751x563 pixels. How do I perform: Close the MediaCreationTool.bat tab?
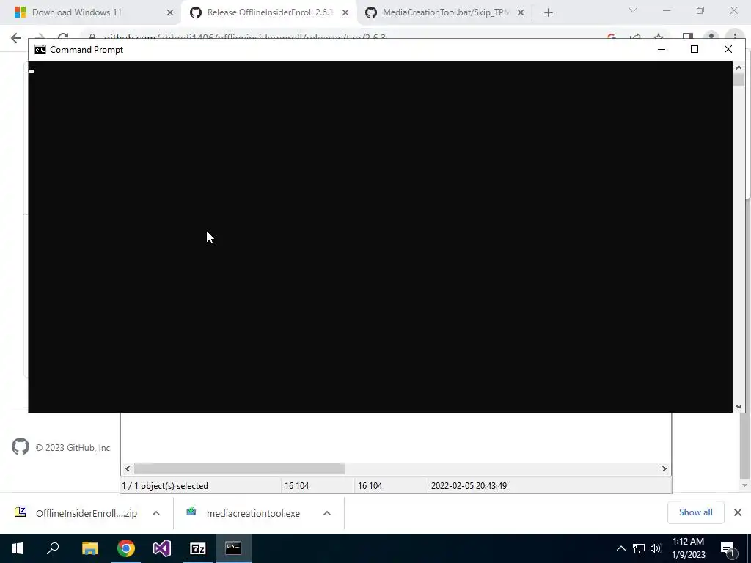[x=521, y=13]
